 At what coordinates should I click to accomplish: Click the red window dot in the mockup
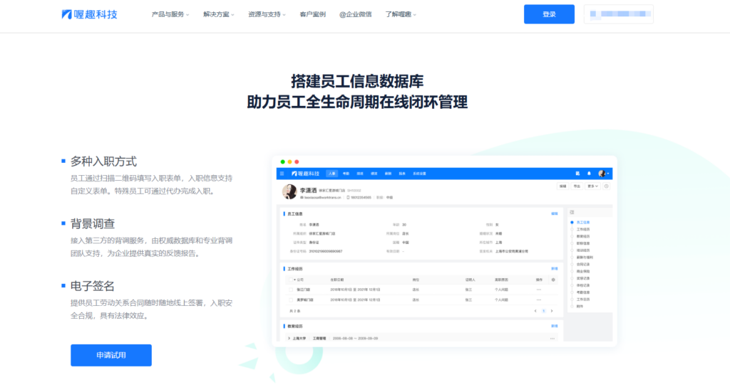(297, 162)
